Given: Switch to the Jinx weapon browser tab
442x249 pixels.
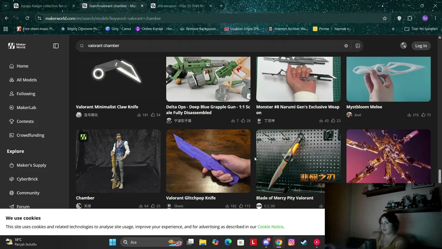Looking at the screenshot, I should coord(181,6).
